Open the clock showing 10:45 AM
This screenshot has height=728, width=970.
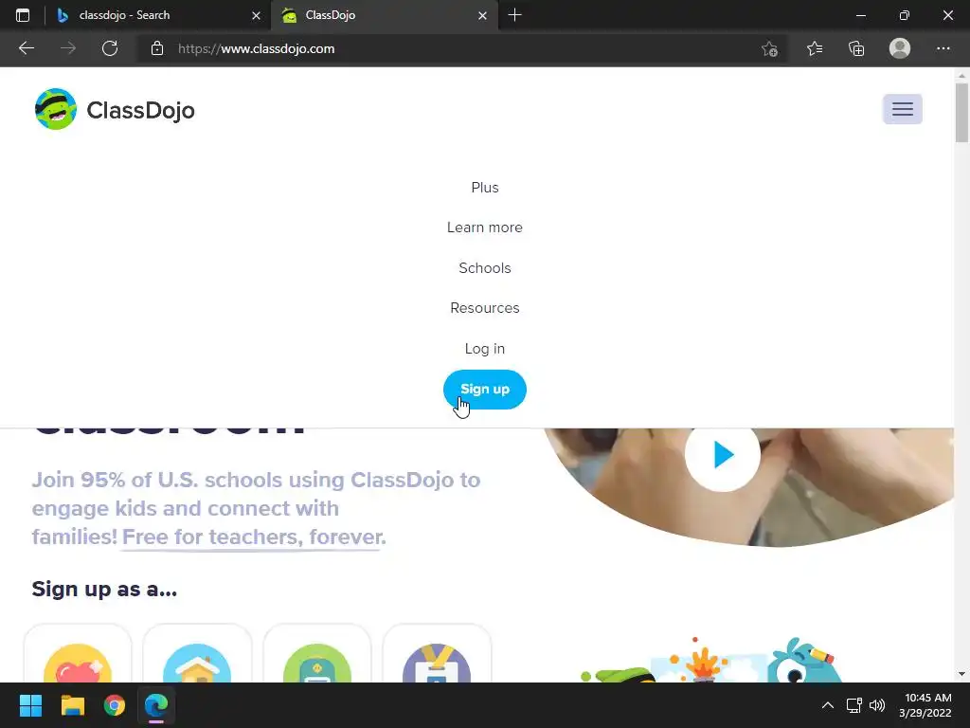tap(925, 705)
